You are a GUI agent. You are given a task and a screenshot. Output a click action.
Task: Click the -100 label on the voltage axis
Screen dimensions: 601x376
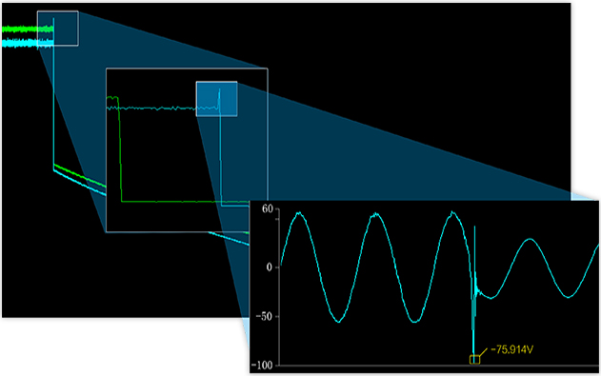pyautogui.click(x=263, y=365)
